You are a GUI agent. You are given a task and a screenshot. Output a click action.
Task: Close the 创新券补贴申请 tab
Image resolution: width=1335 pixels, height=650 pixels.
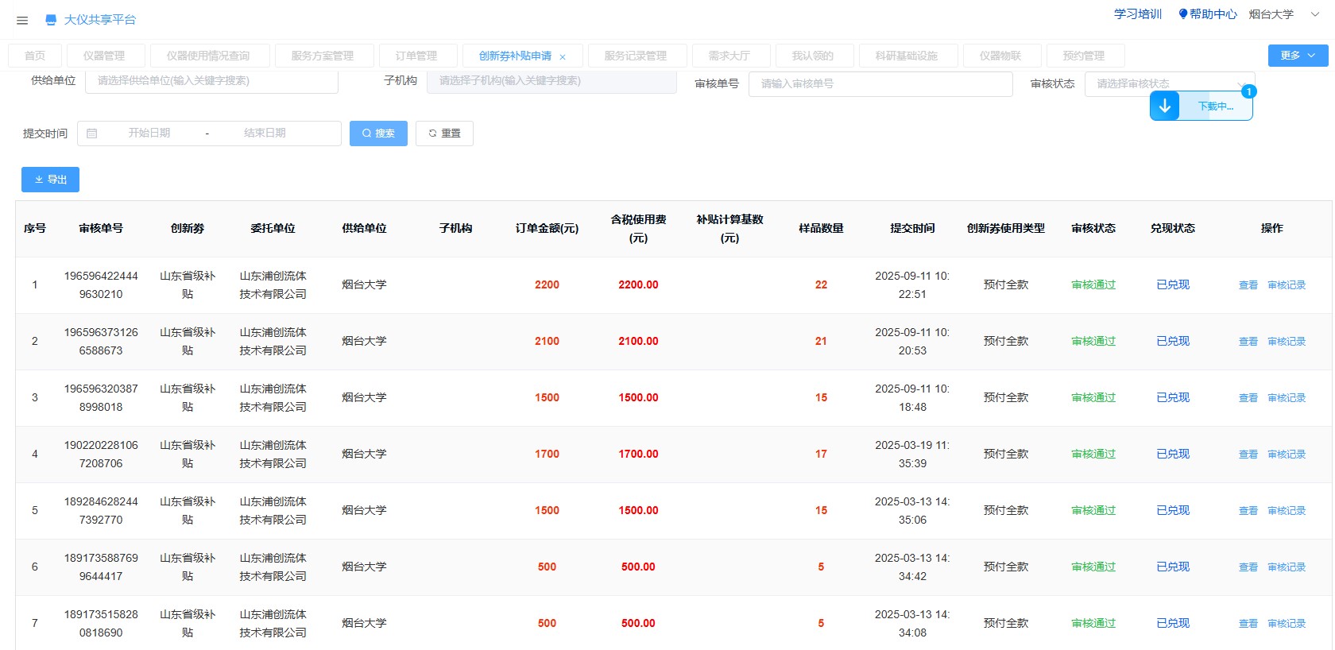tap(563, 57)
